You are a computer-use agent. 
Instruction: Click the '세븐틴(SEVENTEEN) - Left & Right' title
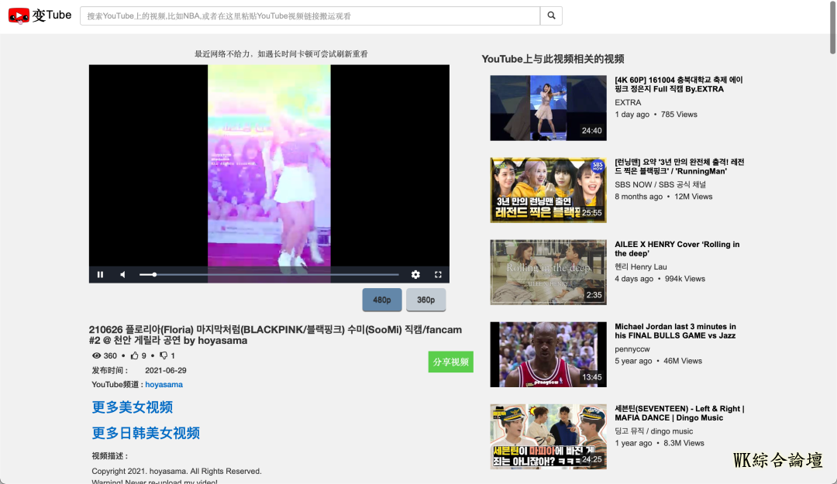[x=680, y=413]
